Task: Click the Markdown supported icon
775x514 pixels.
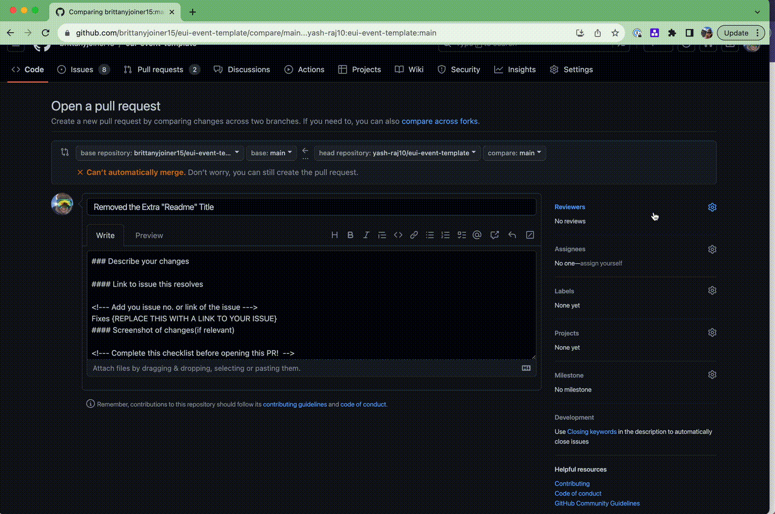Action: tap(526, 368)
